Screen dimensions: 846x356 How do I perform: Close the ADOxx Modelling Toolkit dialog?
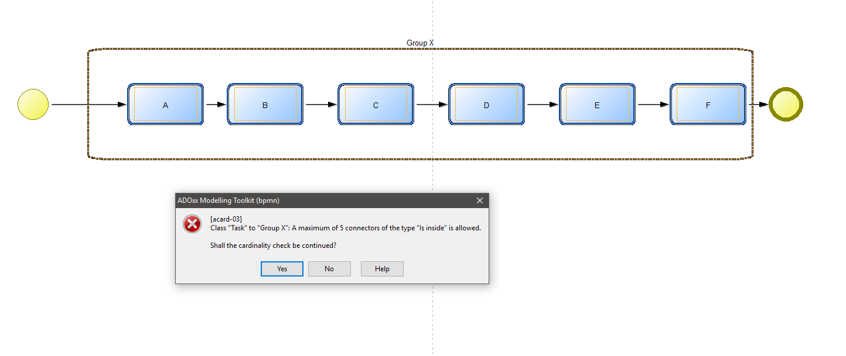[x=480, y=201]
